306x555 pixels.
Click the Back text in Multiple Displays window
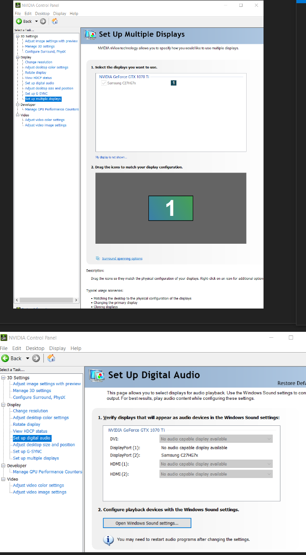pos(27,21)
